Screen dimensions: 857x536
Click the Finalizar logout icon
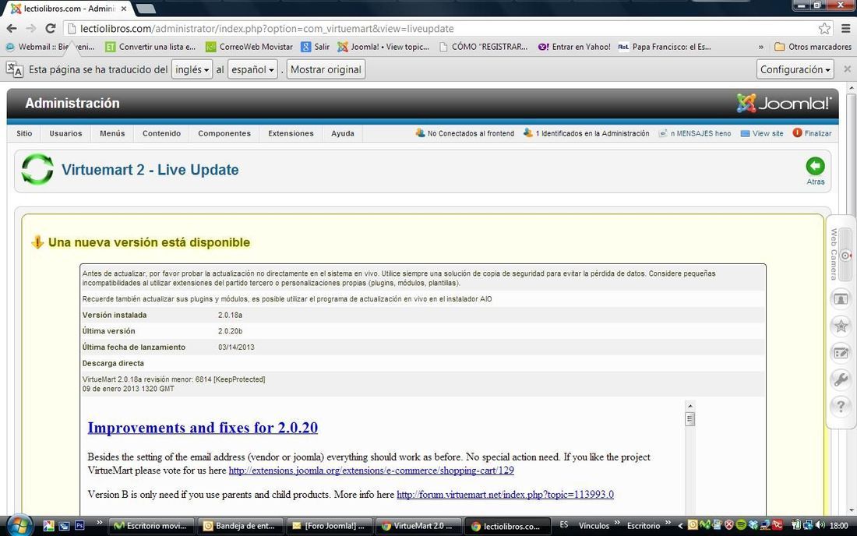click(797, 132)
